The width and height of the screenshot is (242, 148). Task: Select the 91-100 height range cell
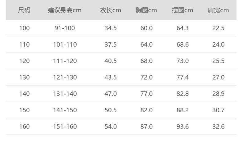pyautogui.click(x=65, y=28)
